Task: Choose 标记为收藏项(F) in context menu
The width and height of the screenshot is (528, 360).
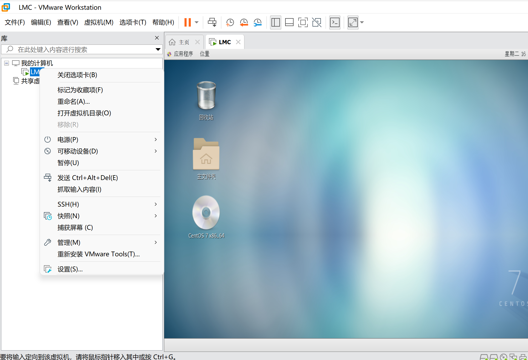Action: [x=101, y=90]
